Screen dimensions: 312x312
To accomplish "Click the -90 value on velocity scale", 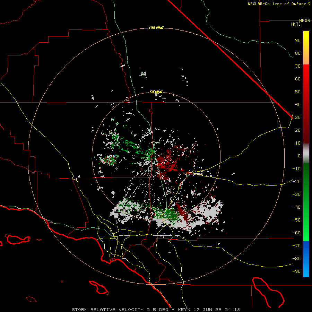I will tap(296, 271).
